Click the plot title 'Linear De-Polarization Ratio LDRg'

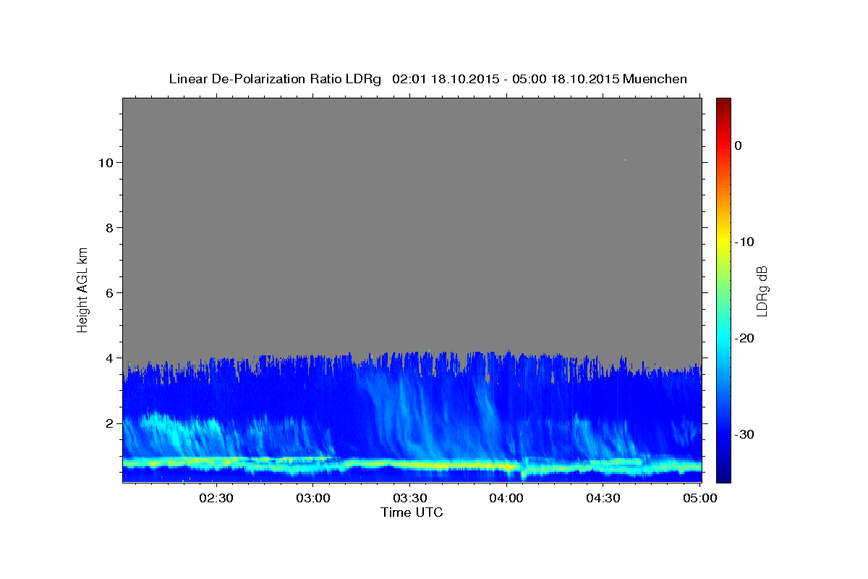click(274, 79)
